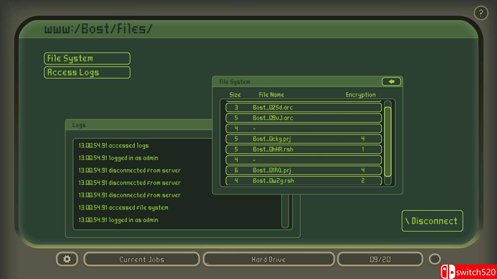Click the help question mark icon
The height and width of the screenshot is (279, 497).
click(x=481, y=13)
